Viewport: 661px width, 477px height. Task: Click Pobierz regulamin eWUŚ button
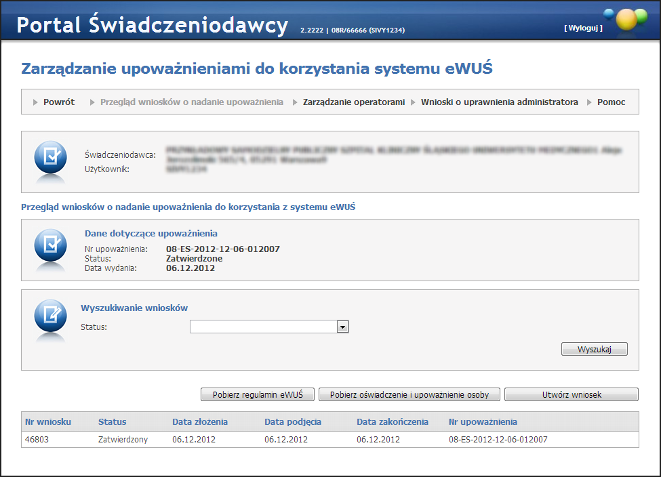[x=257, y=394]
